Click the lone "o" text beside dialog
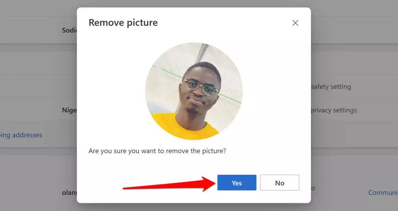398x211 pixels. (313, 188)
